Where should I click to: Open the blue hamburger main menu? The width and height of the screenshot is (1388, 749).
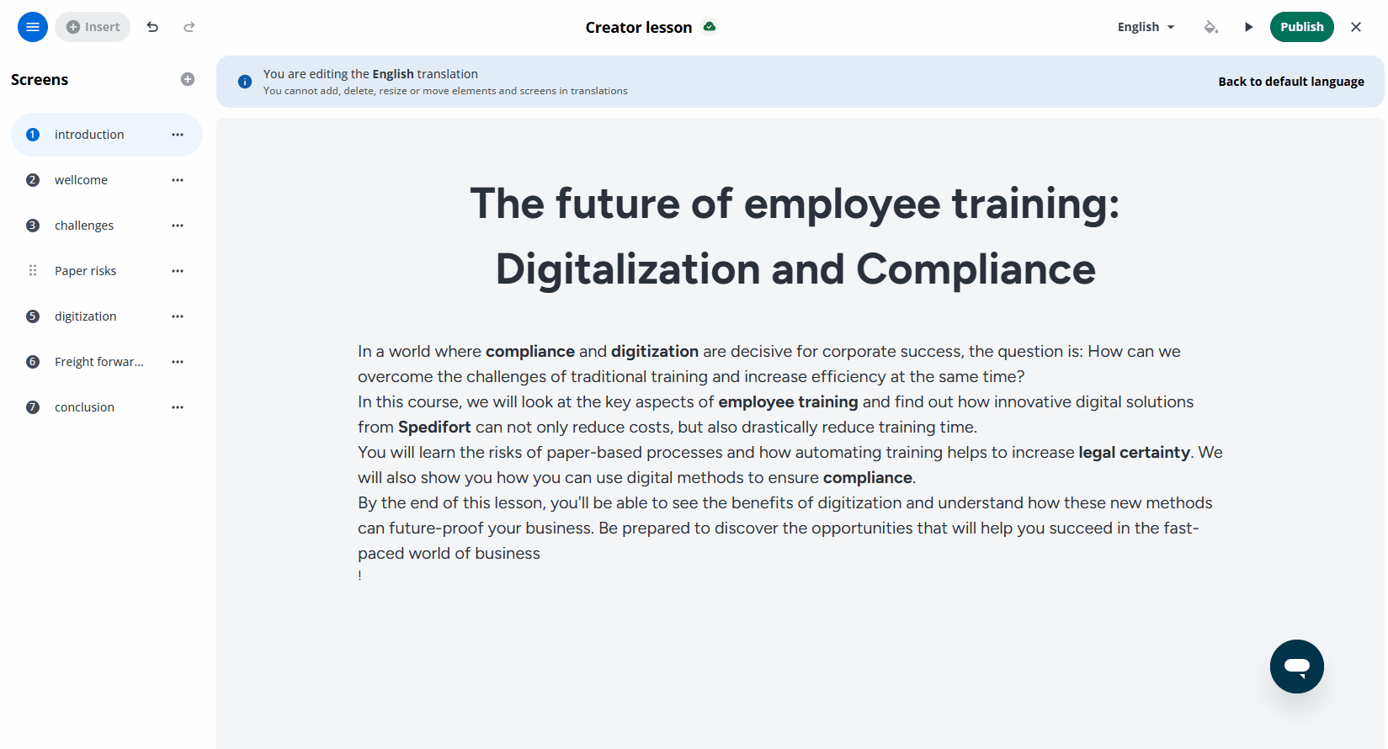coord(33,27)
